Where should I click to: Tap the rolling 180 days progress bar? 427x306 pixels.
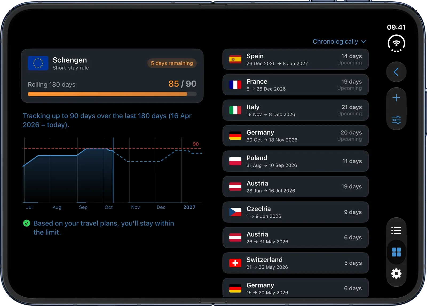(112, 94)
